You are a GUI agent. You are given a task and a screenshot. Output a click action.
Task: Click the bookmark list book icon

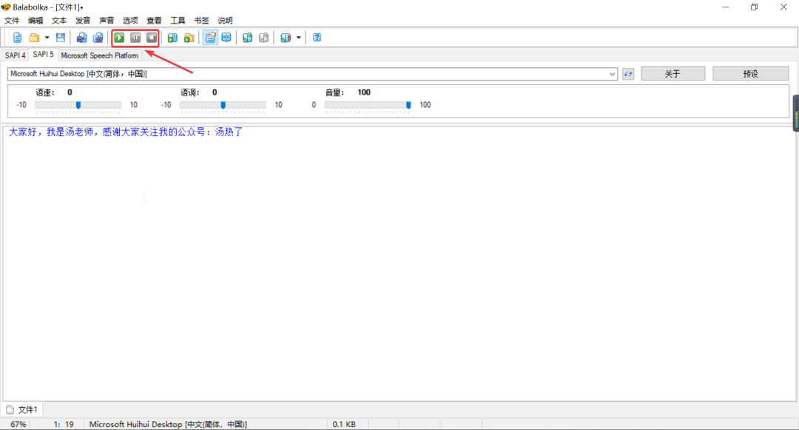[x=286, y=38]
